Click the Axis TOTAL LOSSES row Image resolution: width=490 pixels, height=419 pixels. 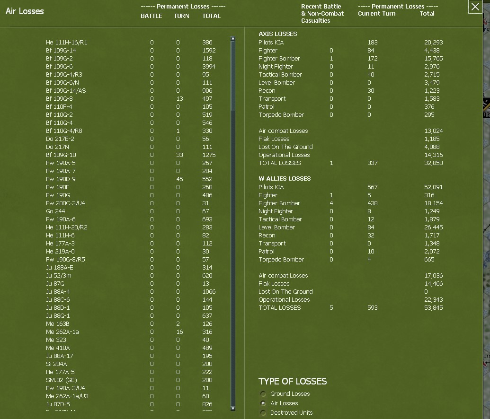point(281,163)
